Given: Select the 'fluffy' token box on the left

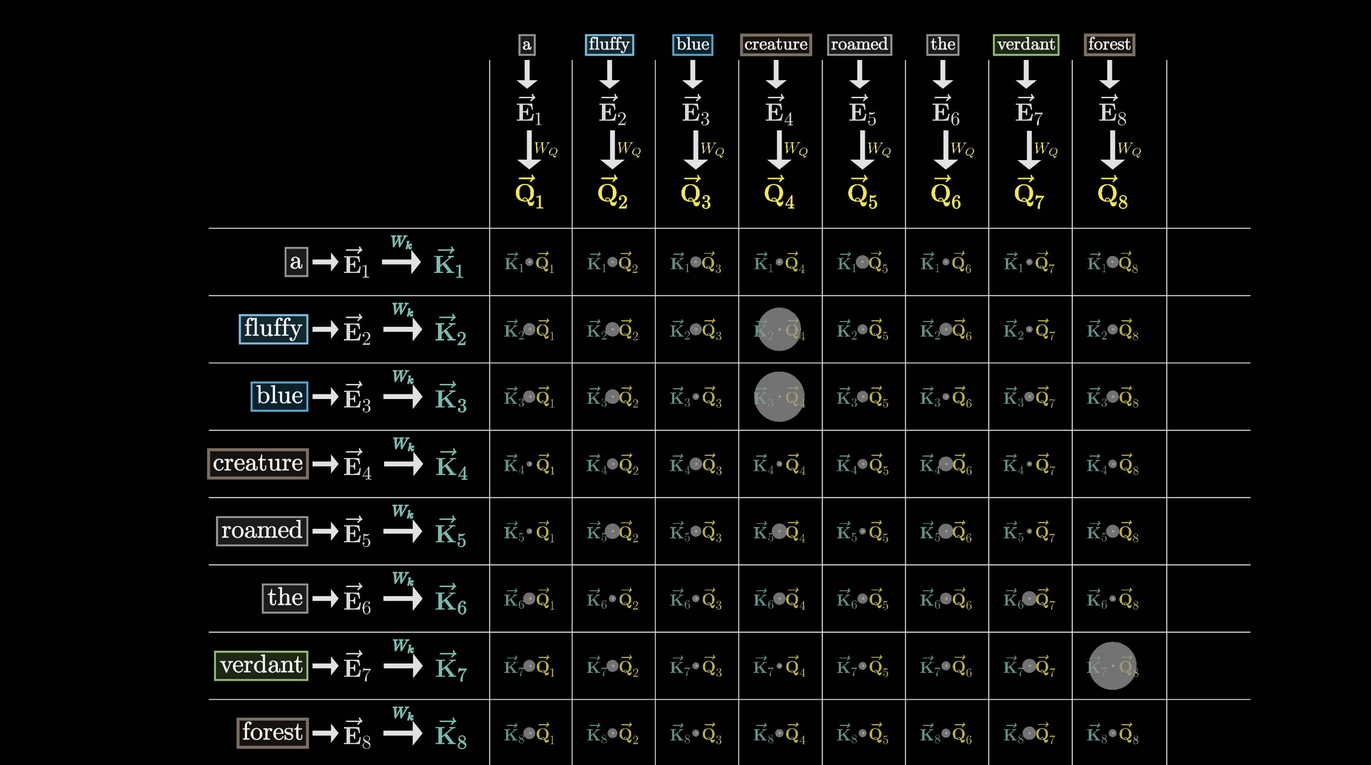Looking at the screenshot, I should coord(273,329).
